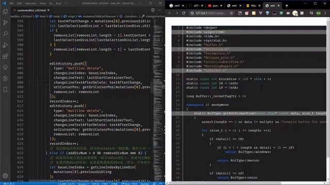Open editor More Actions ellipsis

click(x=159, y=10)
